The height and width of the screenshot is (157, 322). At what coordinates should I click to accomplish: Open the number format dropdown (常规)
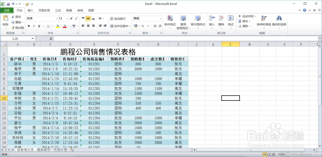161,19
